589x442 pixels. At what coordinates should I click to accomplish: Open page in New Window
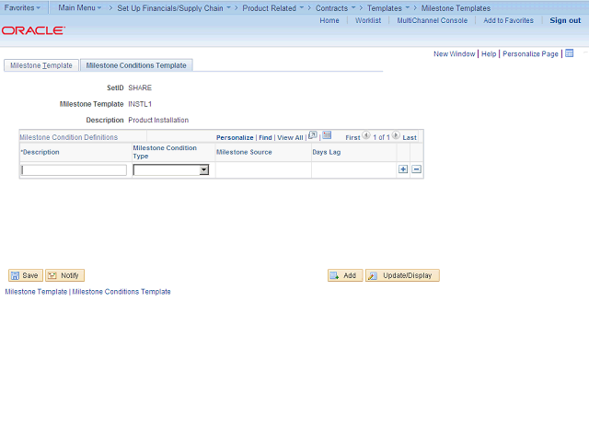coord(454,53)
